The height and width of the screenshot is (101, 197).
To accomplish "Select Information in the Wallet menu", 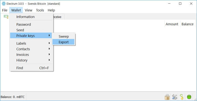I will 25,17.
